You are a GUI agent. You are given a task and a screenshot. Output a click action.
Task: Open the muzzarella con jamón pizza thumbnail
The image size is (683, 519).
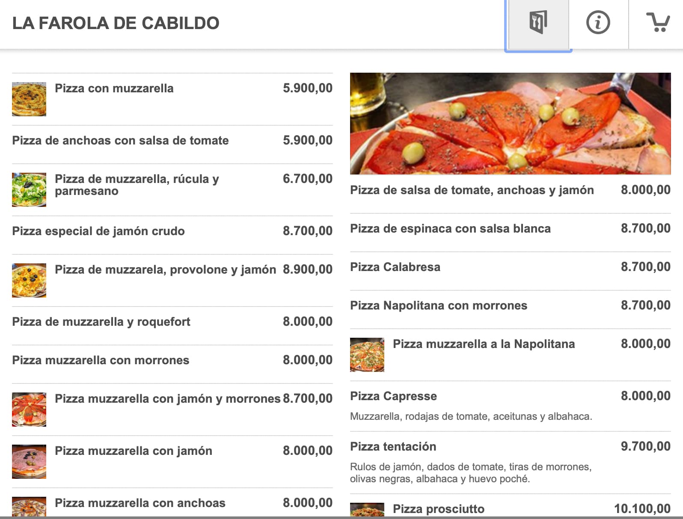point(29,462)
